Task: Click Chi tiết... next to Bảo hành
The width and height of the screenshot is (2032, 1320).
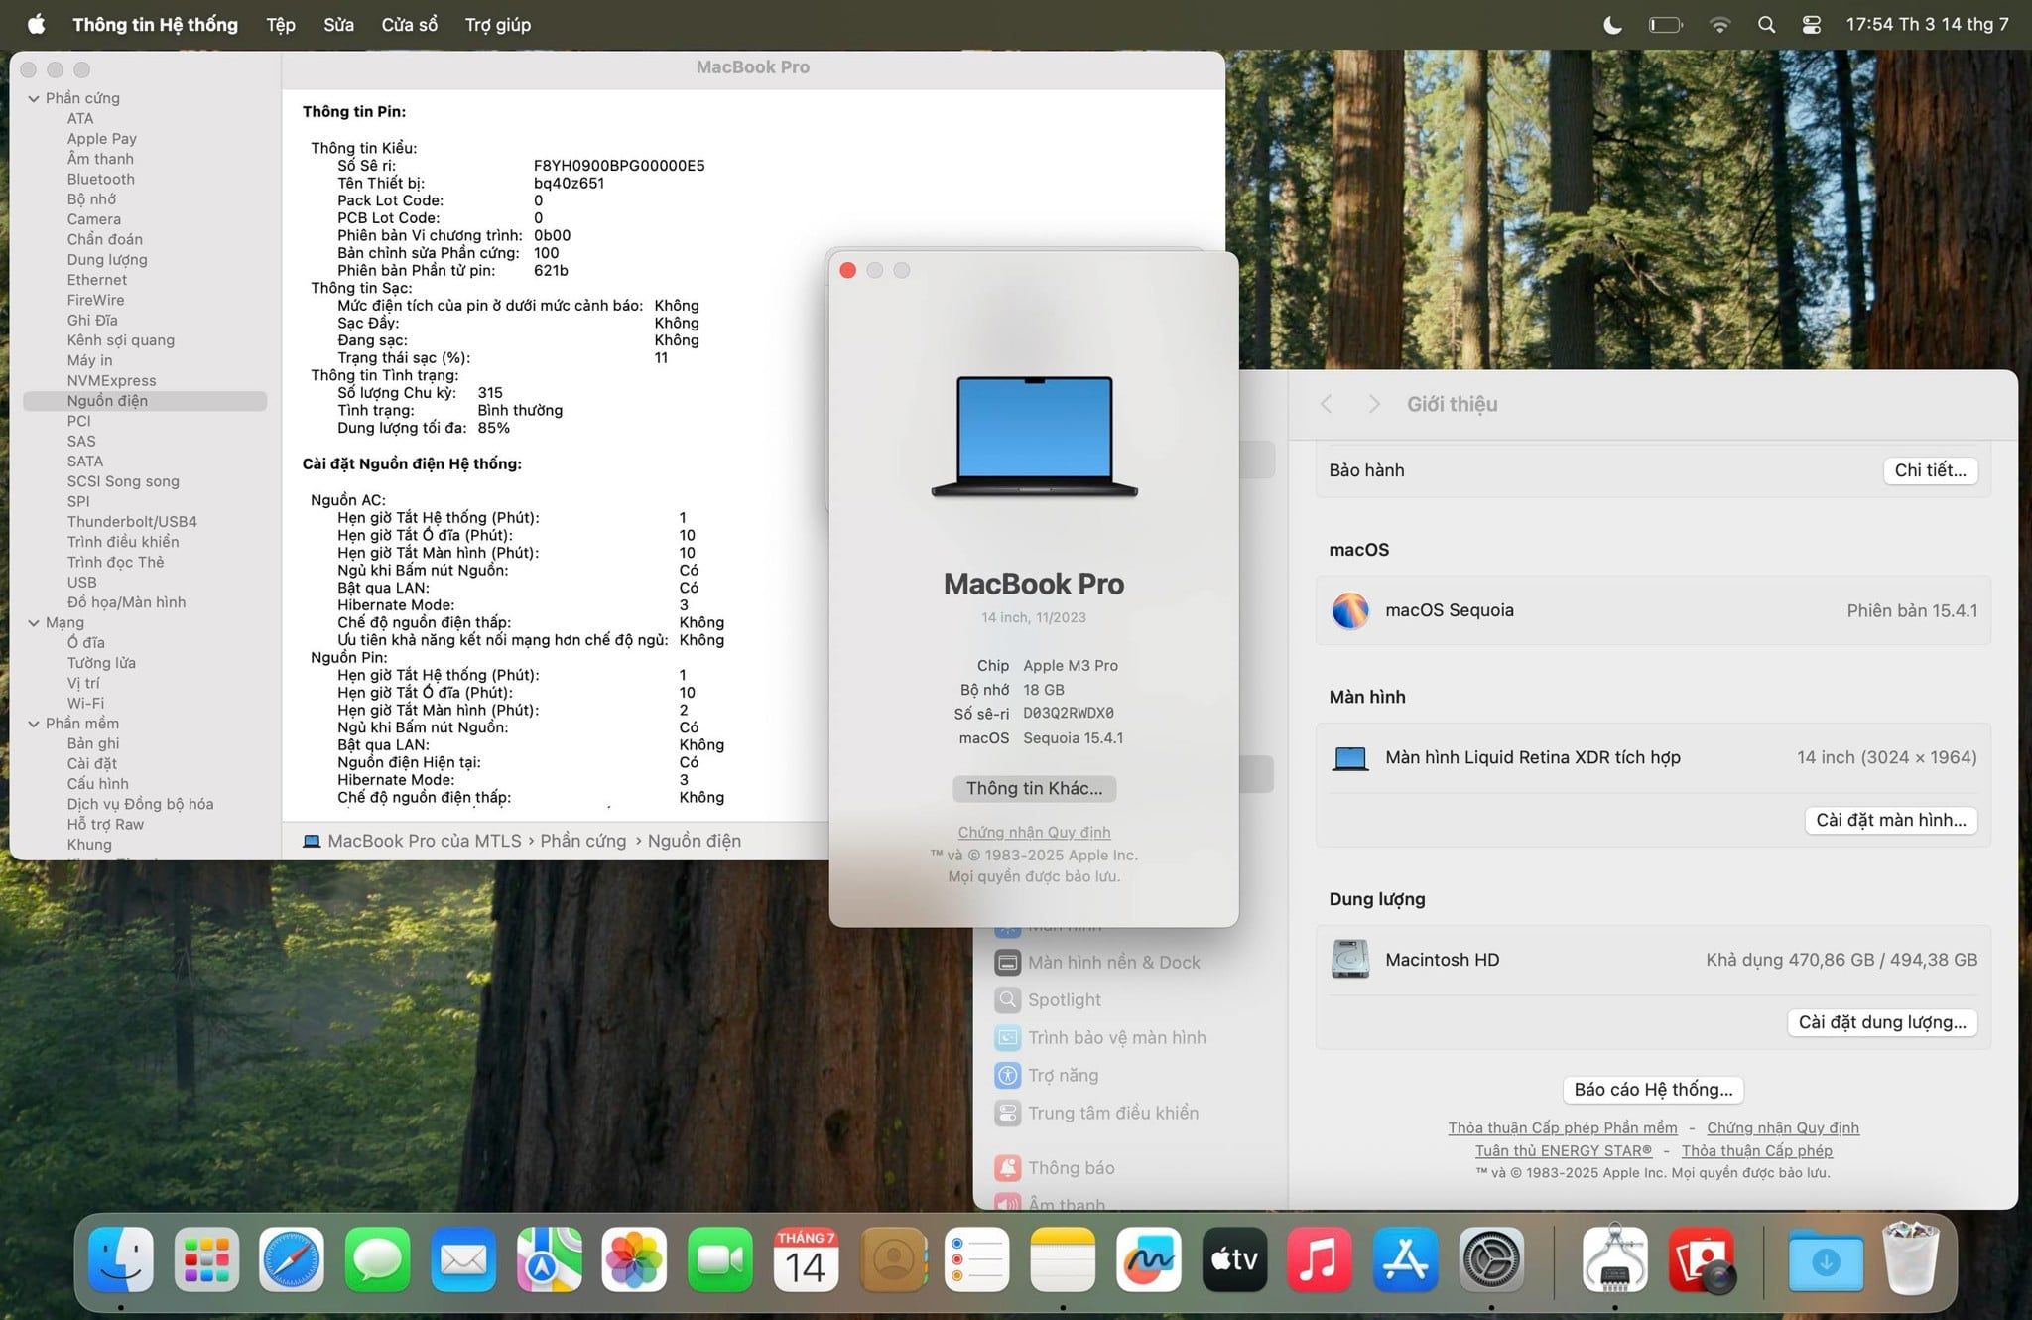Action: [1930, 470]
